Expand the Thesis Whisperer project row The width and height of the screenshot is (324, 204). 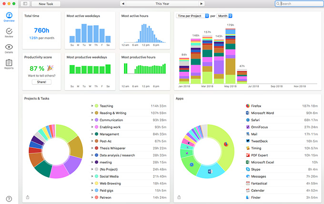[92, 148]
